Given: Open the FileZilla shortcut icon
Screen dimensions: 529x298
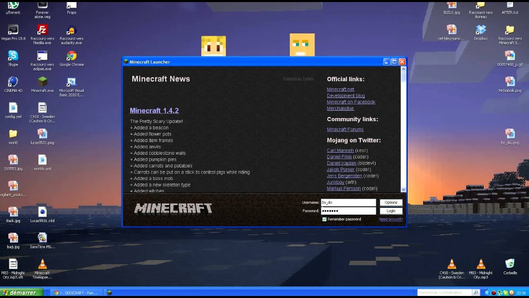Looking at the screenshot, I should click(42, 34).
